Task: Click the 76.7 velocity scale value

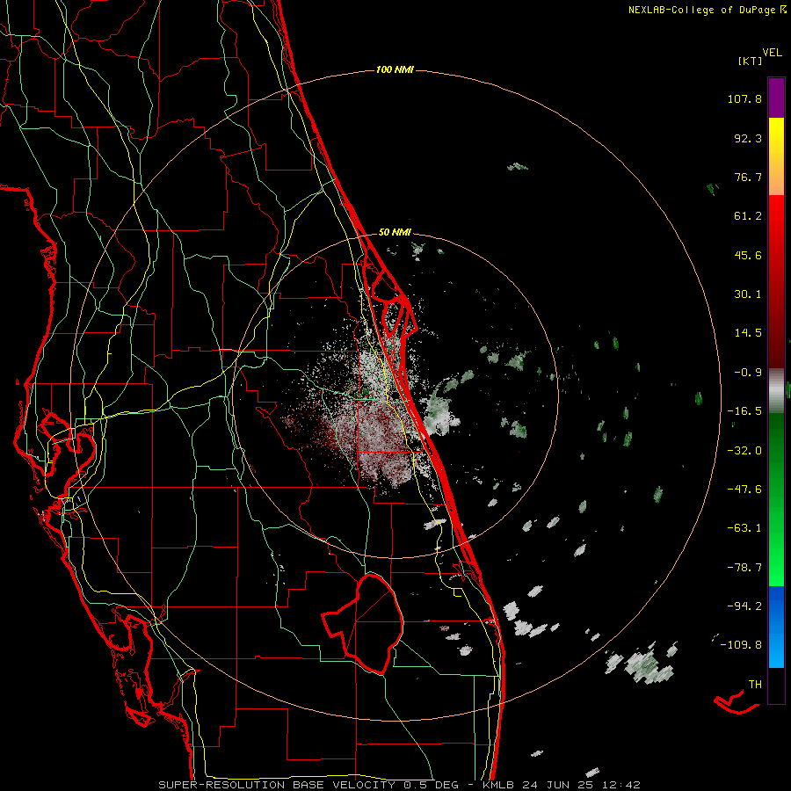Action: [x=748, y=177]
